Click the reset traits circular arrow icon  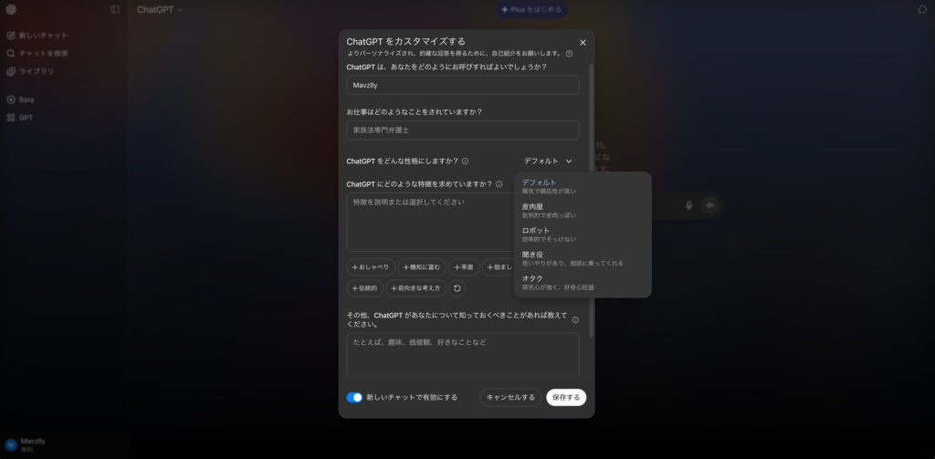[457, 288]
